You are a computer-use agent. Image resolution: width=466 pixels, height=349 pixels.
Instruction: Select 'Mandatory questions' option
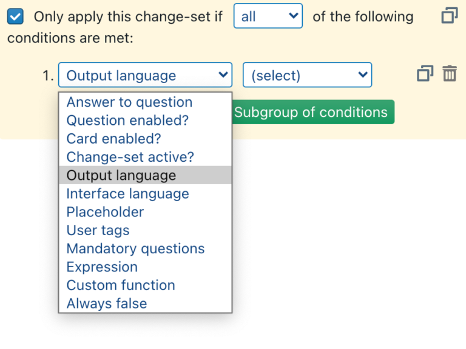click(x=135, y=248)
